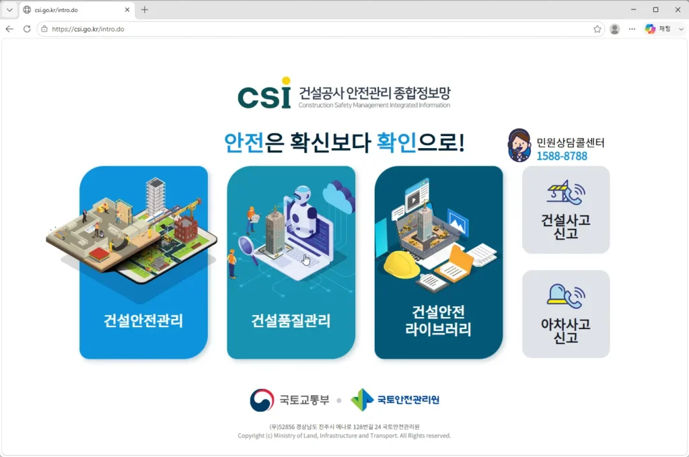Click the 국토안전관리원 logo icon
This screenshot has width=689, height=457.
(362, 400)
